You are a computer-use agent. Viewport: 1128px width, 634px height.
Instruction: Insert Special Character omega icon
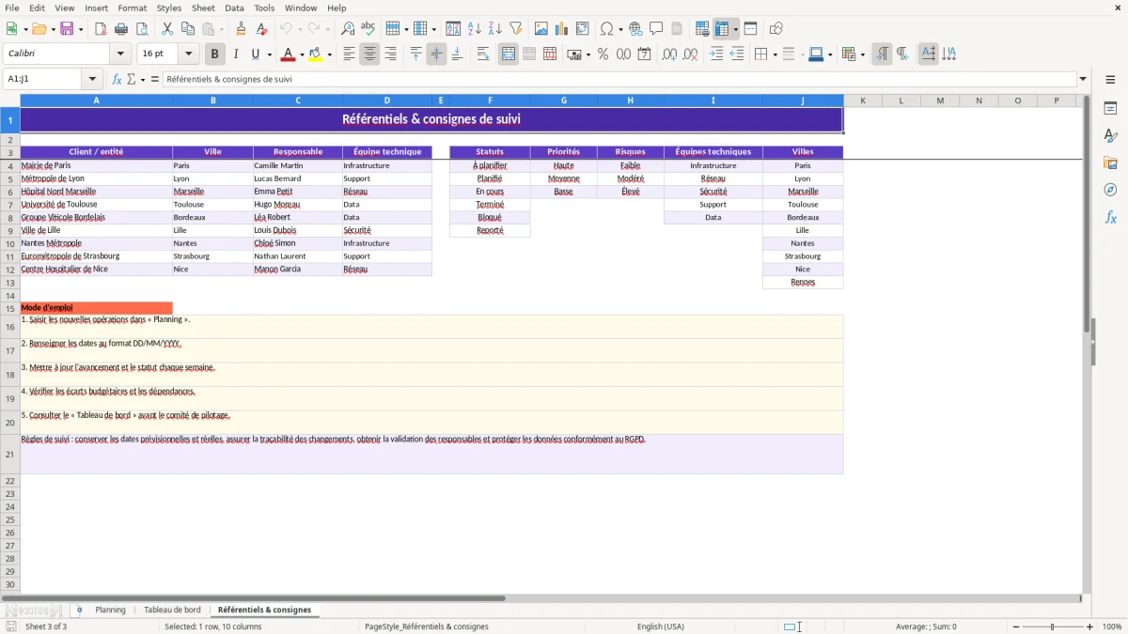(x=607, y=29)
